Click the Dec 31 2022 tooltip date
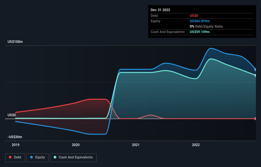Screen dimensions: 261x167 click(160, 10)
